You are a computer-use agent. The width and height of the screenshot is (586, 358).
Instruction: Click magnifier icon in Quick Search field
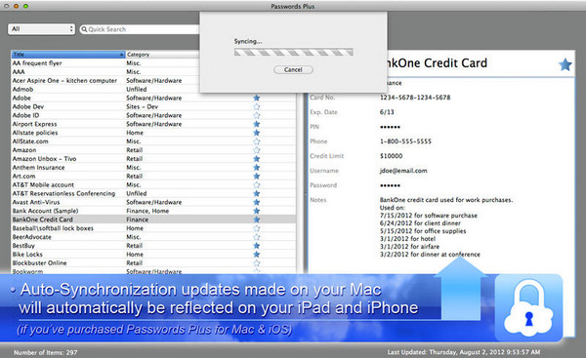(84, 29)
